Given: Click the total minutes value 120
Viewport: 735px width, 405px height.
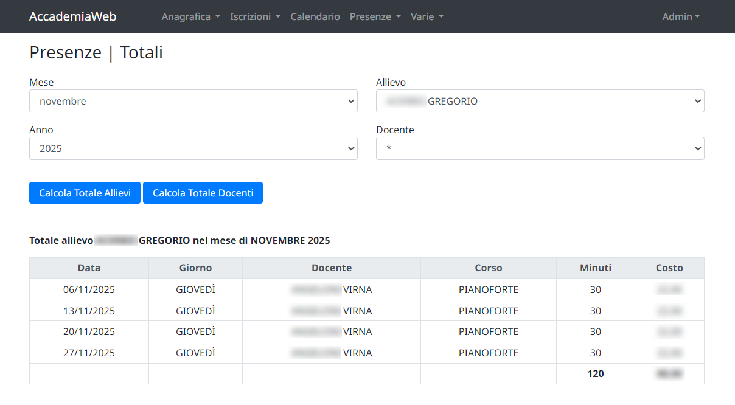Looking at the screenshot, I should [x=595, y=373].
